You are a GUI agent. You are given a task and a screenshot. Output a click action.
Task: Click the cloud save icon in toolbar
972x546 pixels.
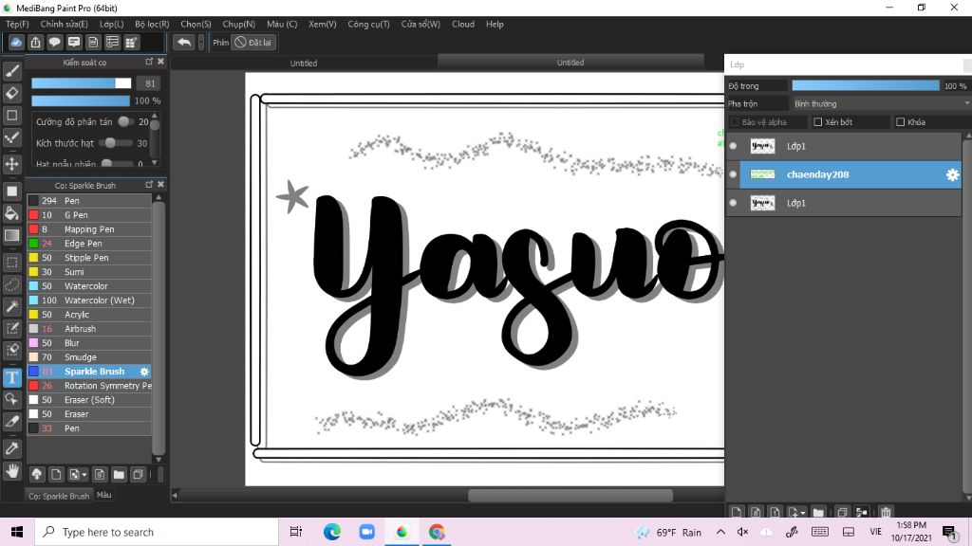click(x=16, y=42)
